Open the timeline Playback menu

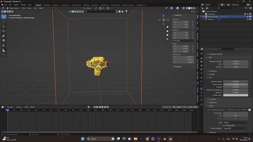pos(11,107)
